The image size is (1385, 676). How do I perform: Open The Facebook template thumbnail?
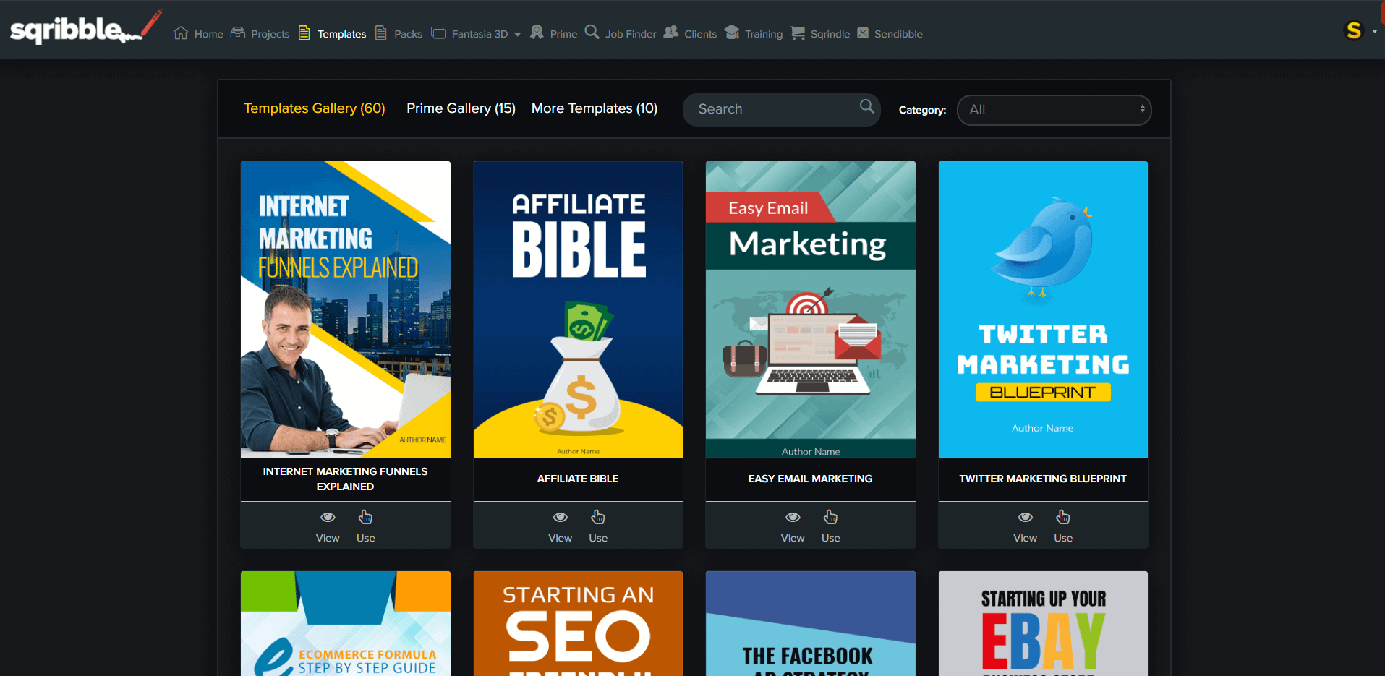tap(811, 624)
